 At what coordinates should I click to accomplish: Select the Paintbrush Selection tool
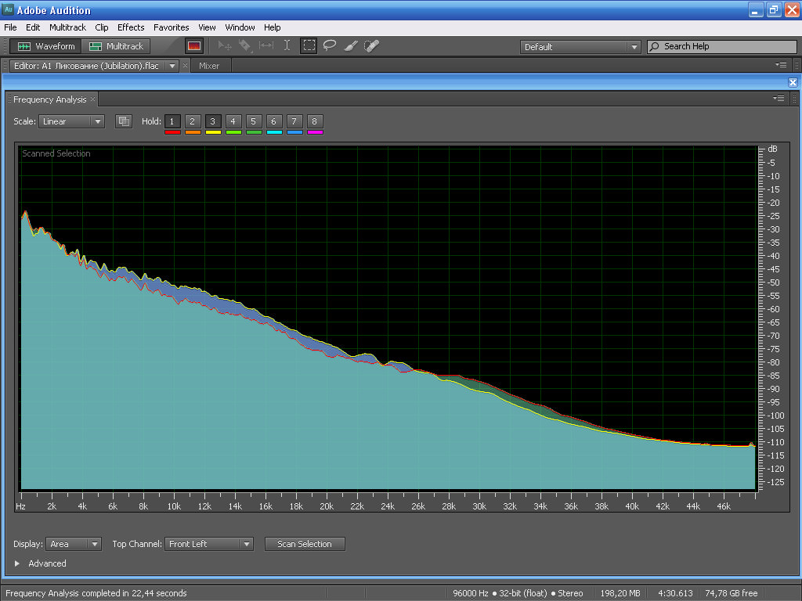351,46
